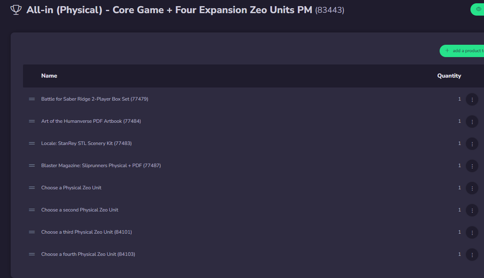
Task: Click drag handle for fourth Physical Zeo Unit
Action: pyautogui.click(x=32, y=254)
